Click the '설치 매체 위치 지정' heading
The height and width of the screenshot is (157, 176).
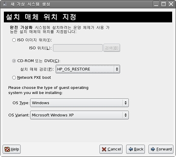coord(41,17)
